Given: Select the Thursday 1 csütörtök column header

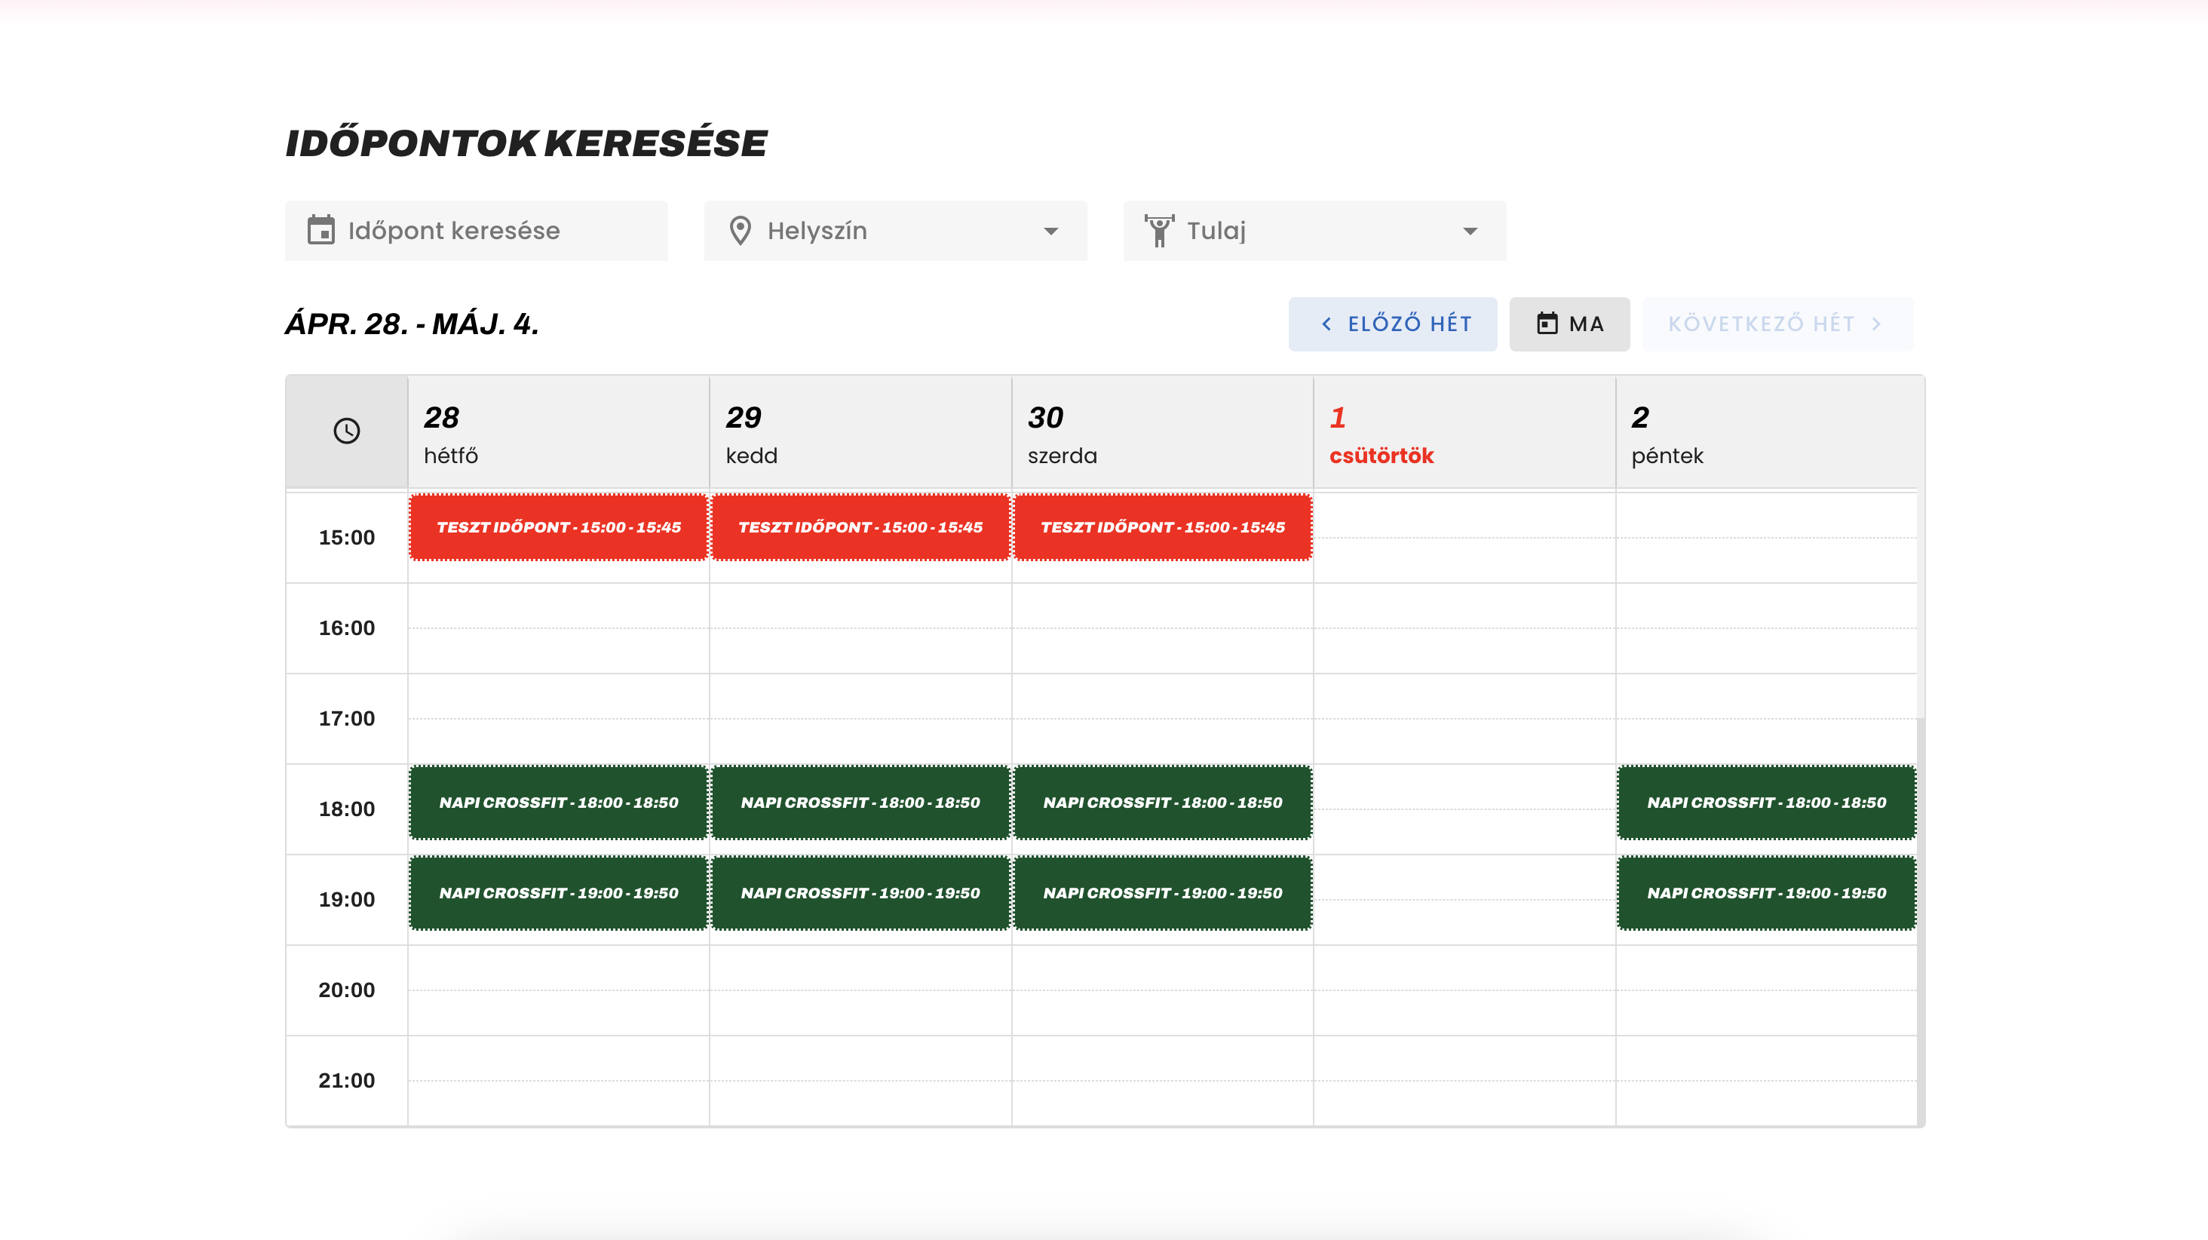Looking at the screenshot, I should coord(1462,434).
